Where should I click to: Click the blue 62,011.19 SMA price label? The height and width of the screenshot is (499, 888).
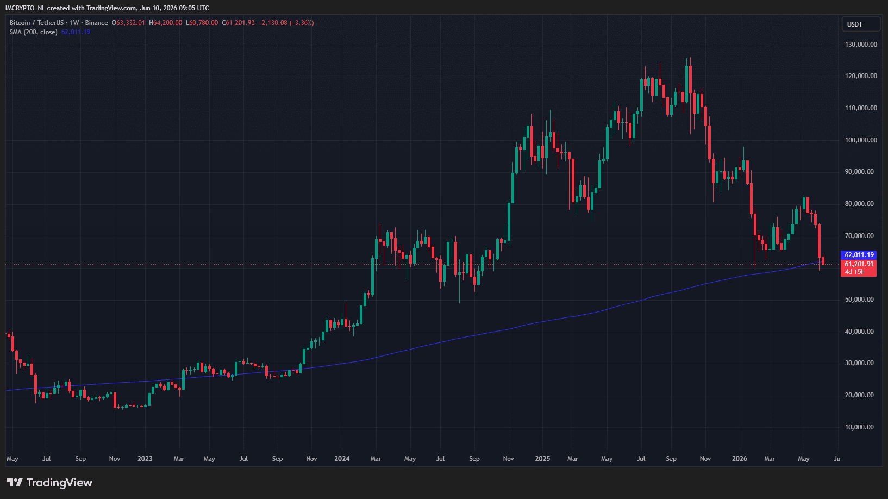859,254
